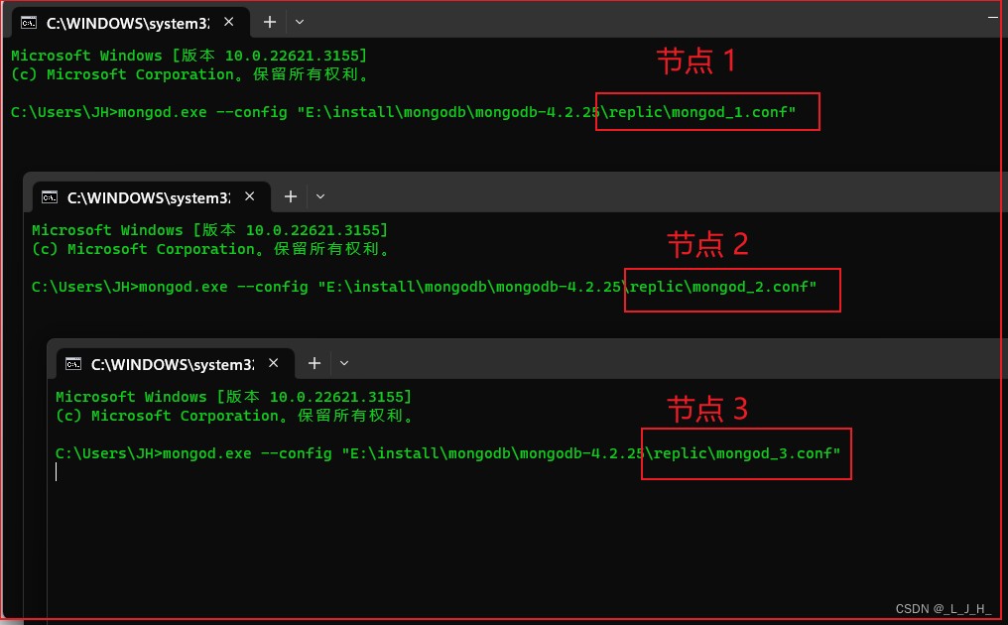
Task: Click the cmd icon in the mongod_3.conf window tab
Action: (x=73, y=364)
